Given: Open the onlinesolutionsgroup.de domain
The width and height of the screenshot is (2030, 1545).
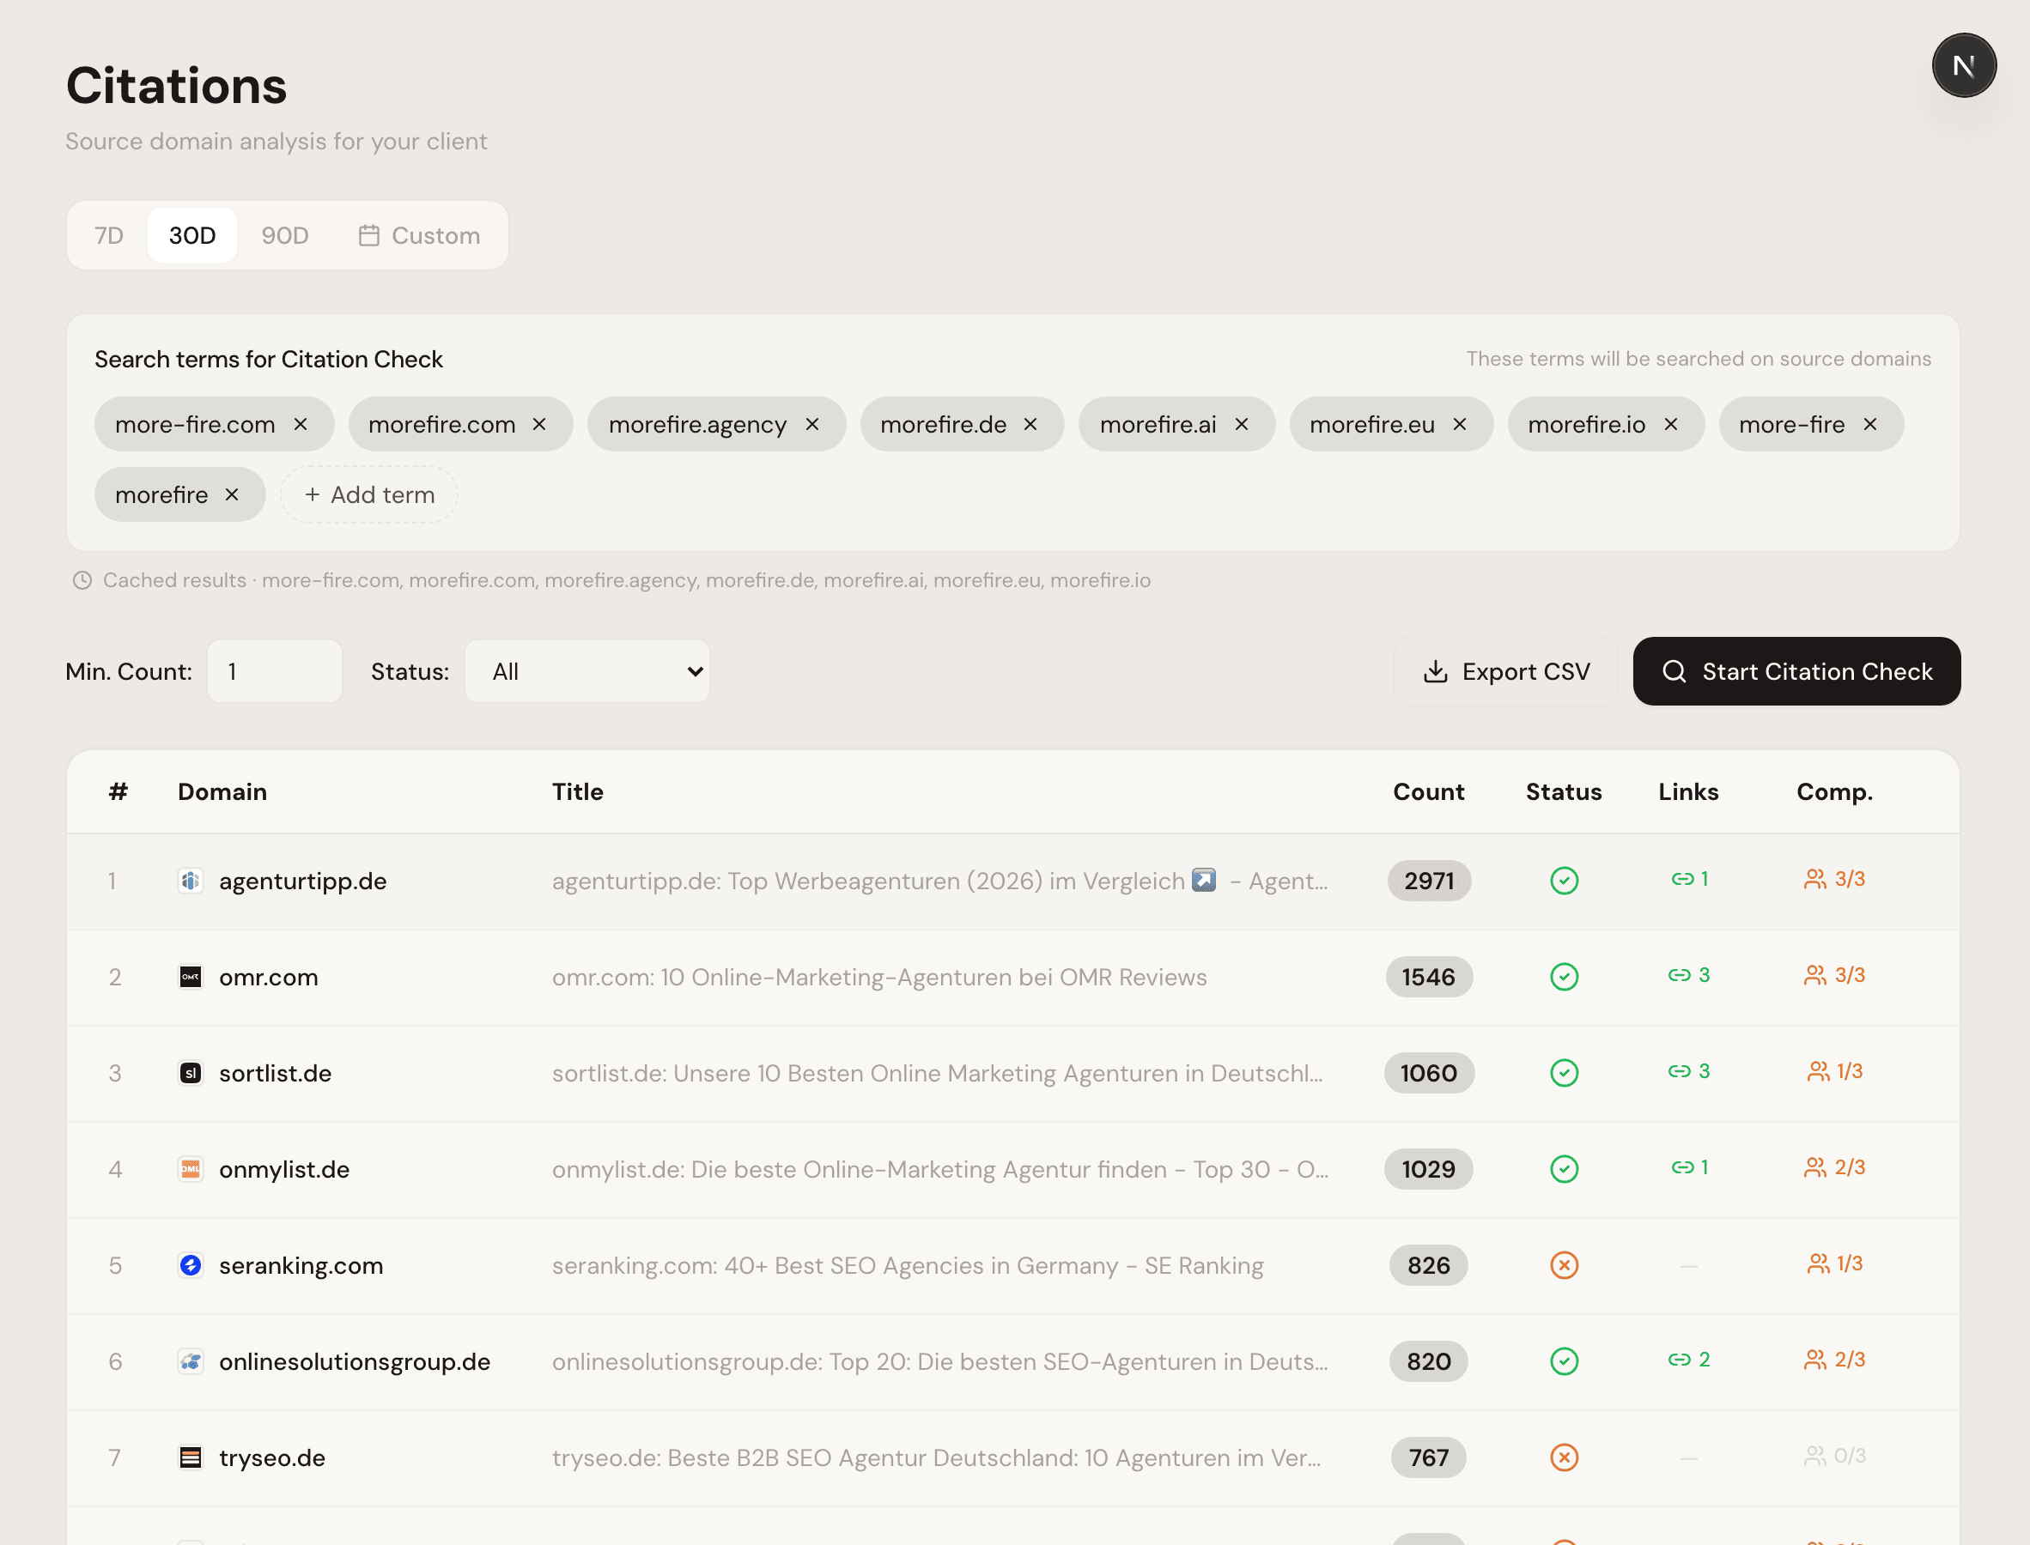Looking at the screenshot, I should coord(354,1361).
